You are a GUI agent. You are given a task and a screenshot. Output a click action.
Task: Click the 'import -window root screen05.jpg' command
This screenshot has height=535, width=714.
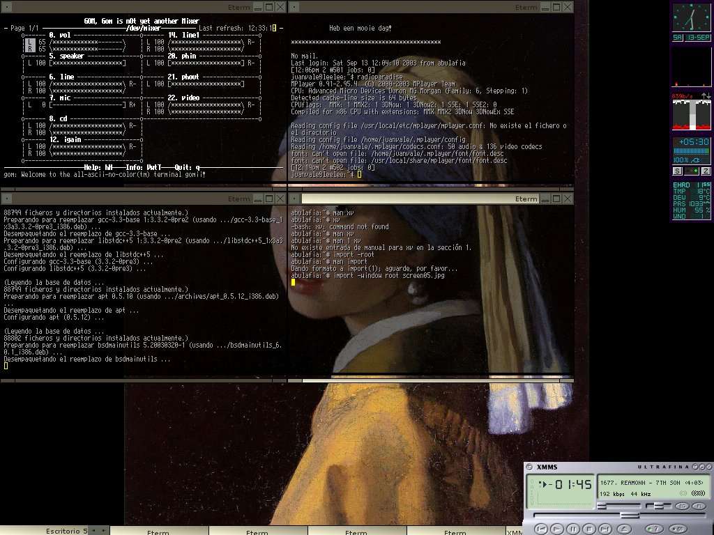tap(389, 275)
